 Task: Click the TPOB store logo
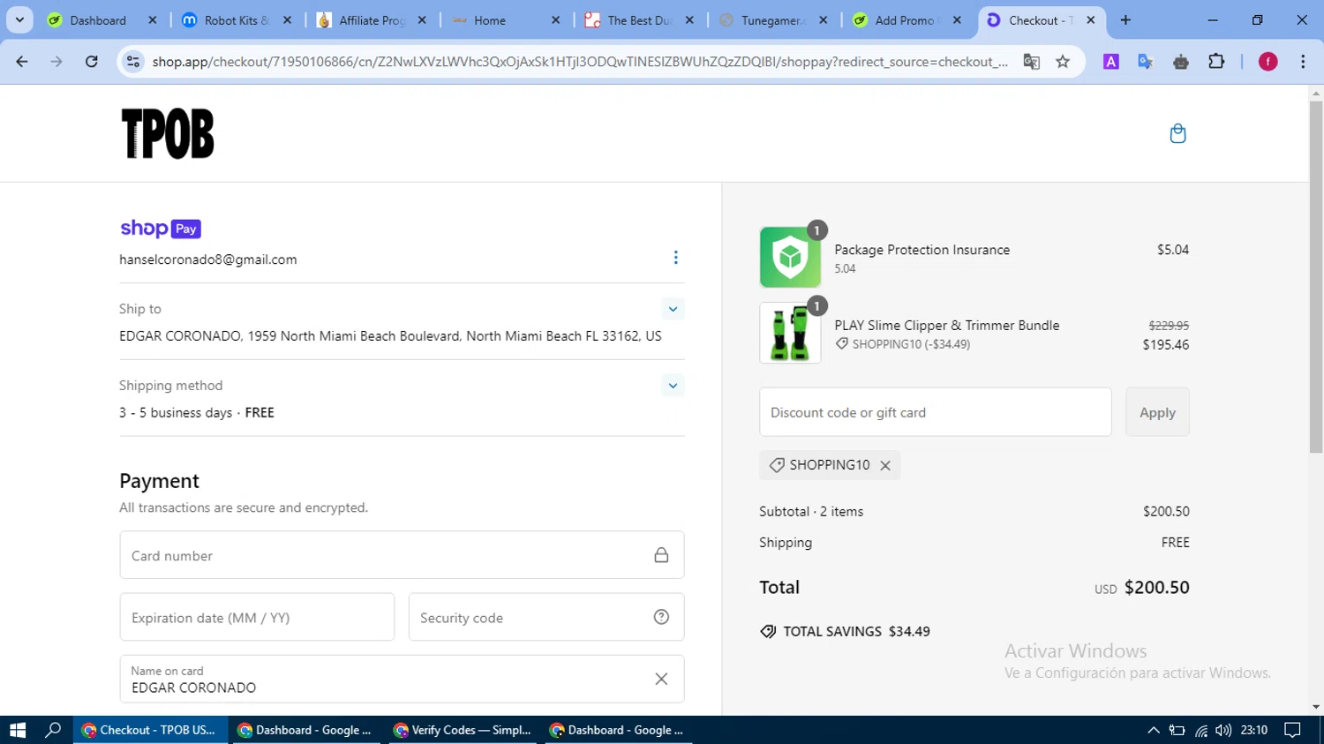[168, 134]
